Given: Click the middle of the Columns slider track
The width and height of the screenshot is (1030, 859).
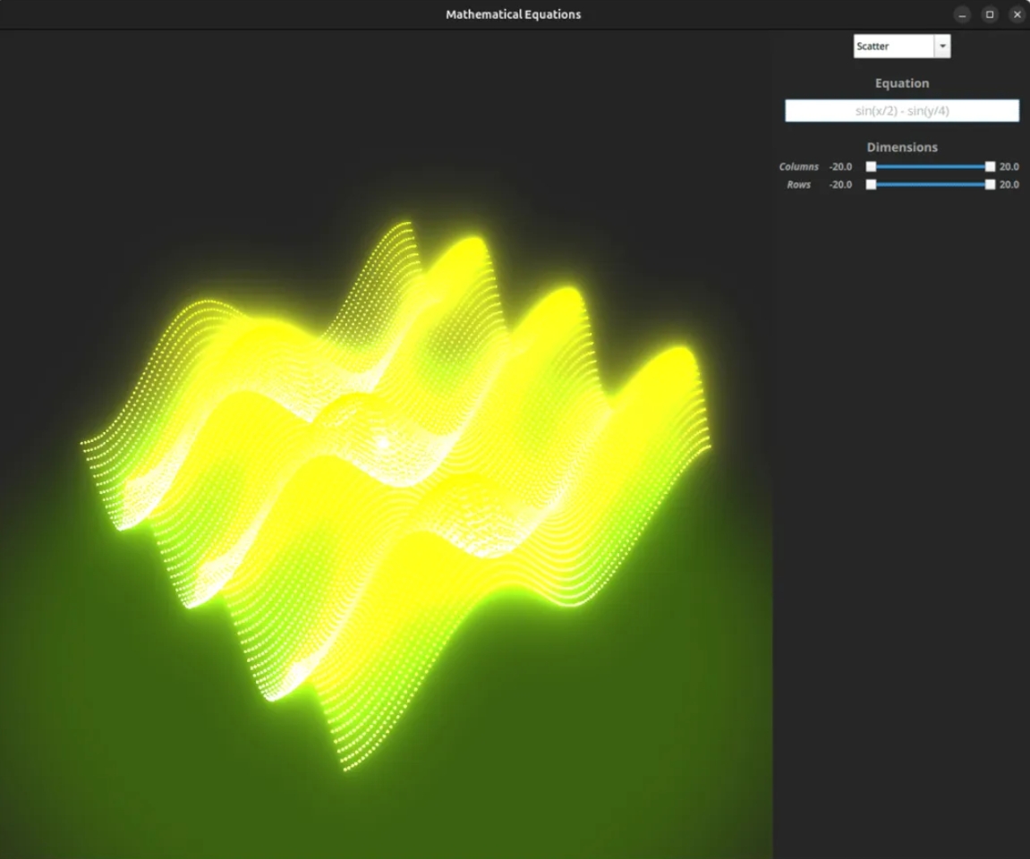Looking at the screenshot, I should pos(931,166).
